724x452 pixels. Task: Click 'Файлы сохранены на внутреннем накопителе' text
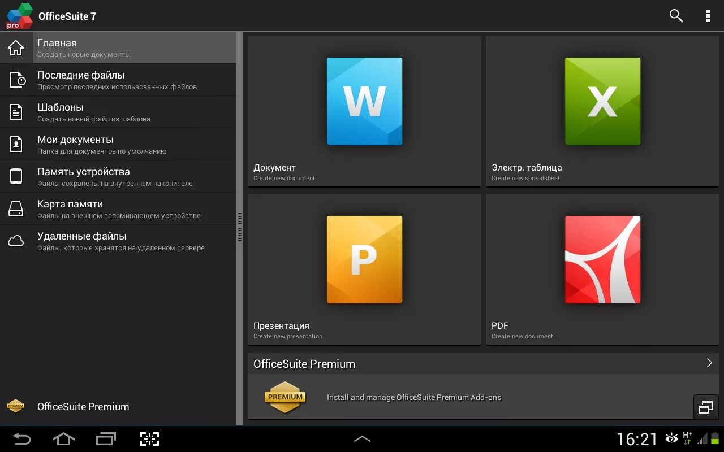coord(115,184)
